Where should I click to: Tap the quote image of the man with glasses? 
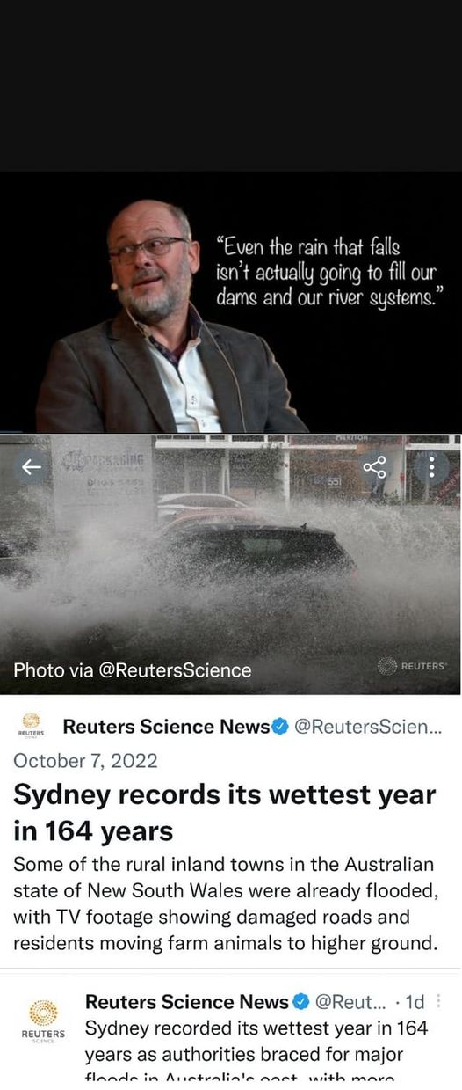pyautogui.click(x=231, y=302)
